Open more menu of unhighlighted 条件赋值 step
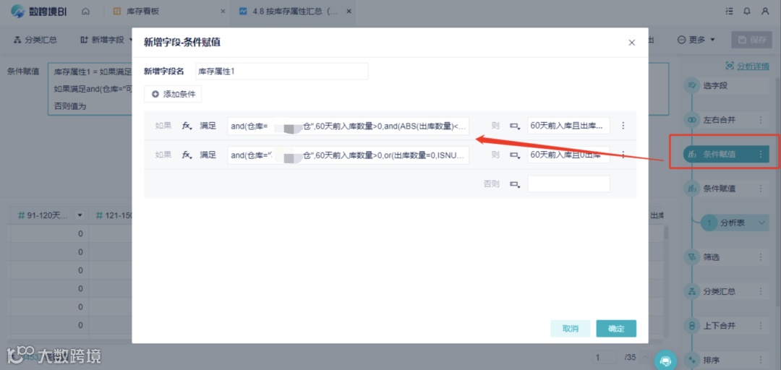 [761, 189]
